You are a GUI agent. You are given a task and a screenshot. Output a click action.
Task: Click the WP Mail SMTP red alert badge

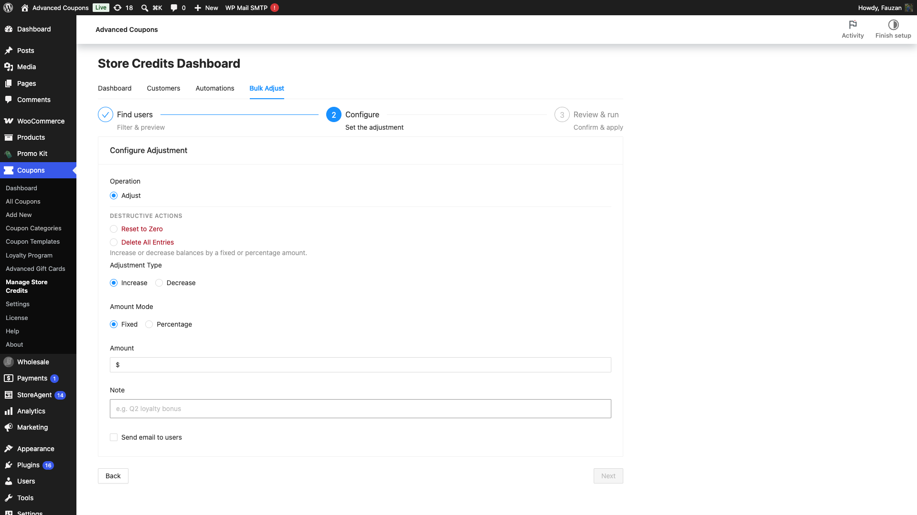click(x=275, y=8)
